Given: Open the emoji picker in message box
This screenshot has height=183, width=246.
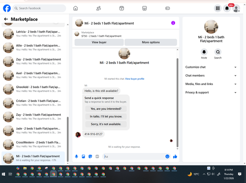Looking at the screenshot, I should pyautogui.click(x=167, y=156).
